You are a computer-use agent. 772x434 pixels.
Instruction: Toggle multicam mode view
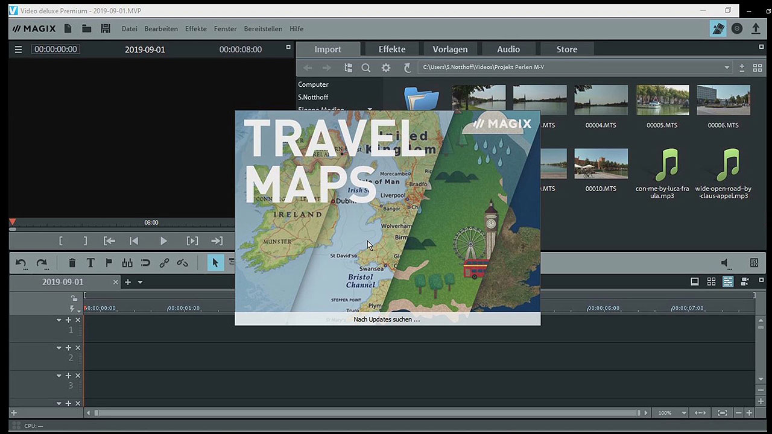pos(745,281)
